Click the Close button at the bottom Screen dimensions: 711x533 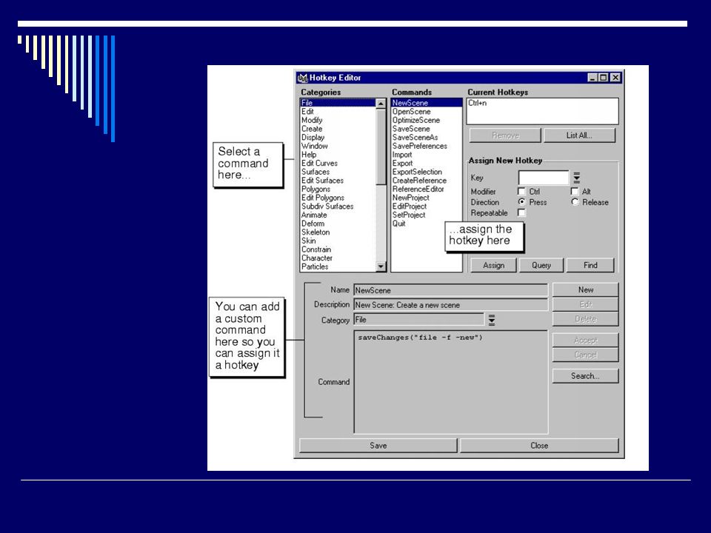coord(539,446)
